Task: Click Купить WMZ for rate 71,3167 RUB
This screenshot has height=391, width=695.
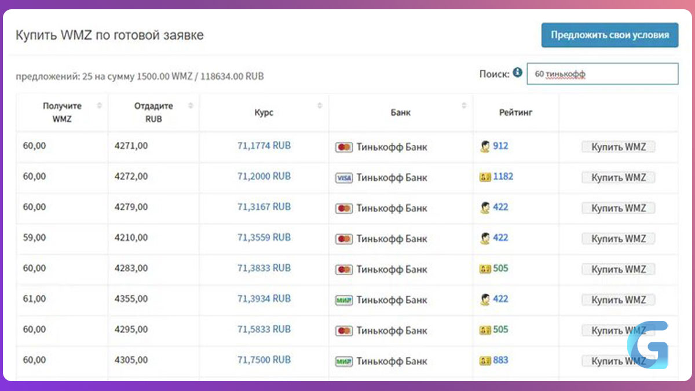Action: 618,208
